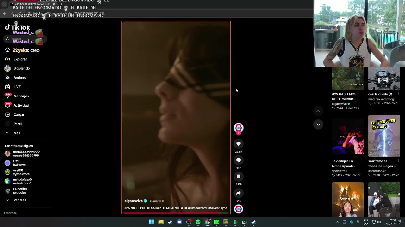This screenshot has width=405, height=227.
Task: Open options menu for #29 HABLEMOS card
Action: click(x=362, y=94)
